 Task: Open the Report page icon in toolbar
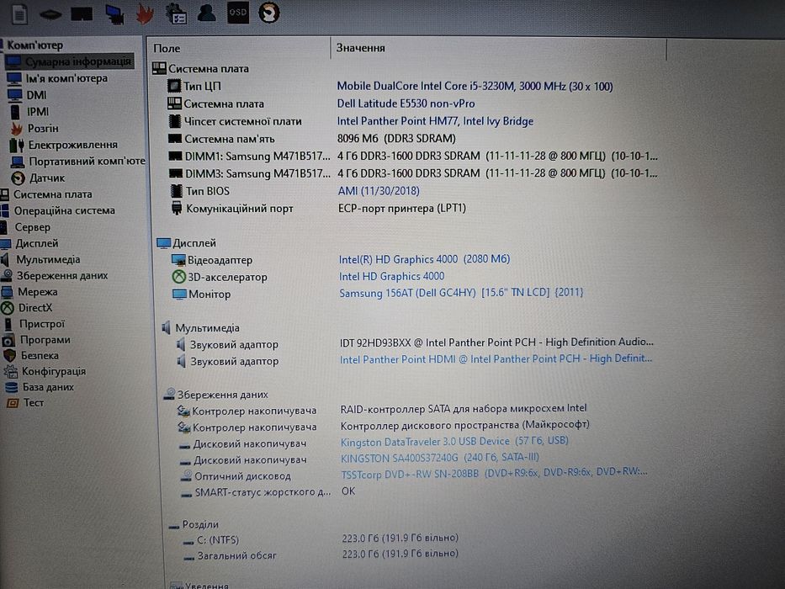(x=19, y=13)
